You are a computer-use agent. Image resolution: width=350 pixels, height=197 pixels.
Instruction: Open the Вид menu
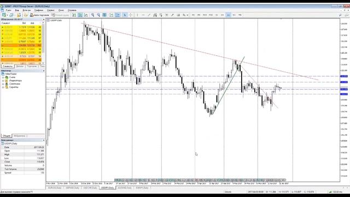click(17, 10)
